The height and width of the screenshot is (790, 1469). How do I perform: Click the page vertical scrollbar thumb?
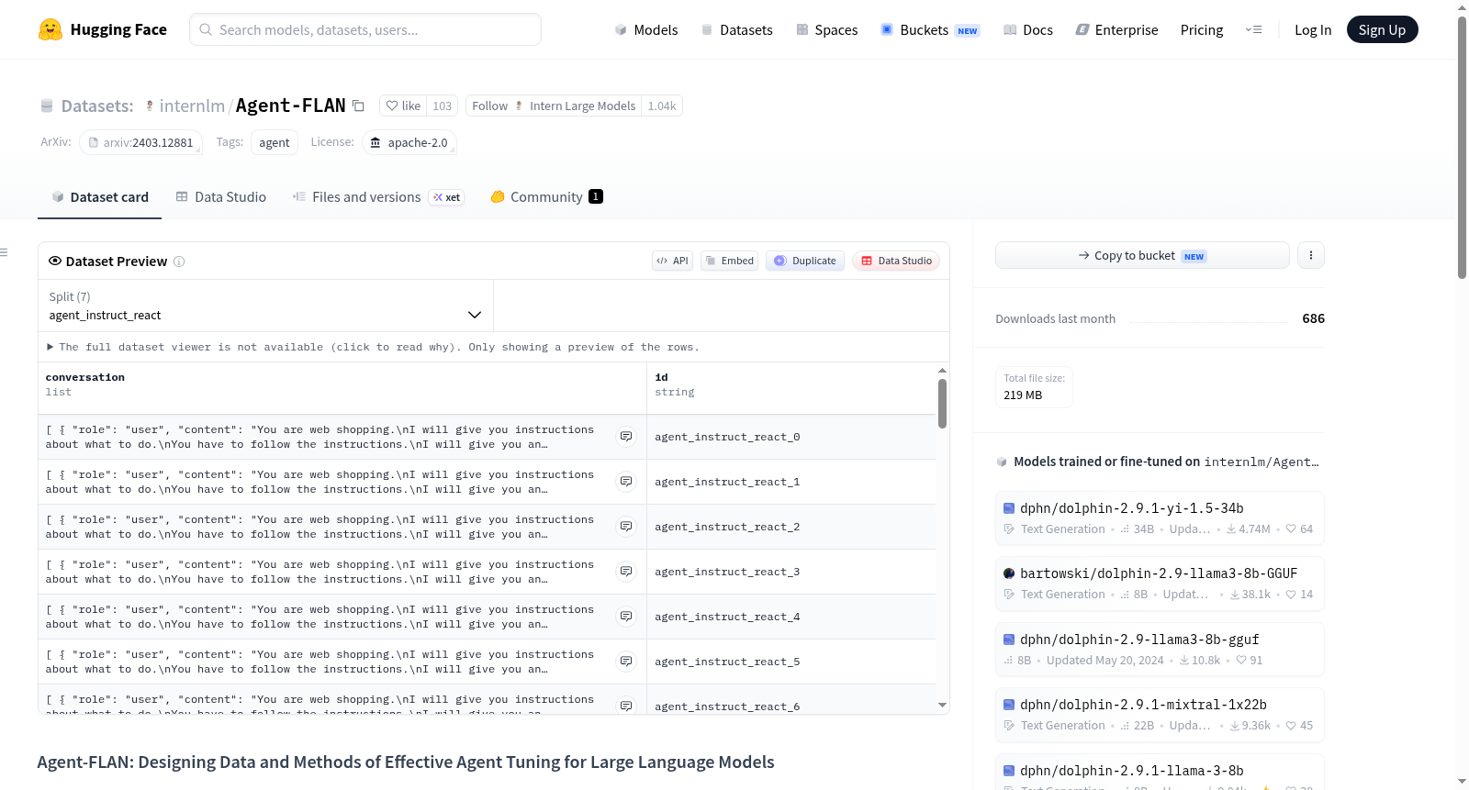click(1462, 147)
